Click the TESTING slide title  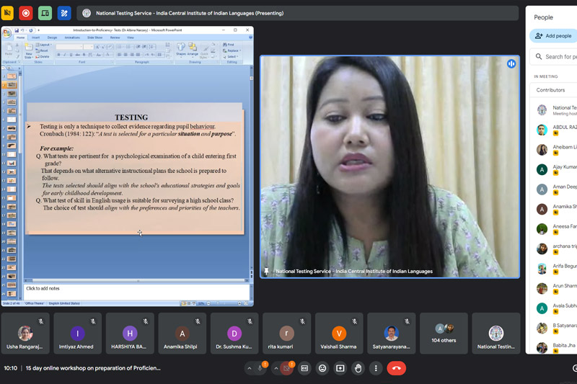(131, 117)
